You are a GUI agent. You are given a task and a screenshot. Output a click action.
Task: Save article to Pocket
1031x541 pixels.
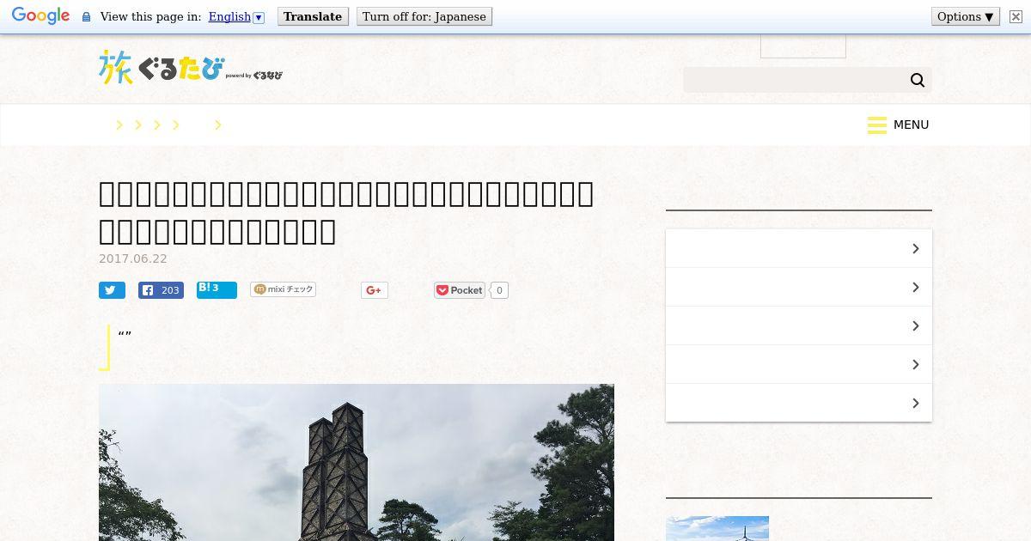460,290
